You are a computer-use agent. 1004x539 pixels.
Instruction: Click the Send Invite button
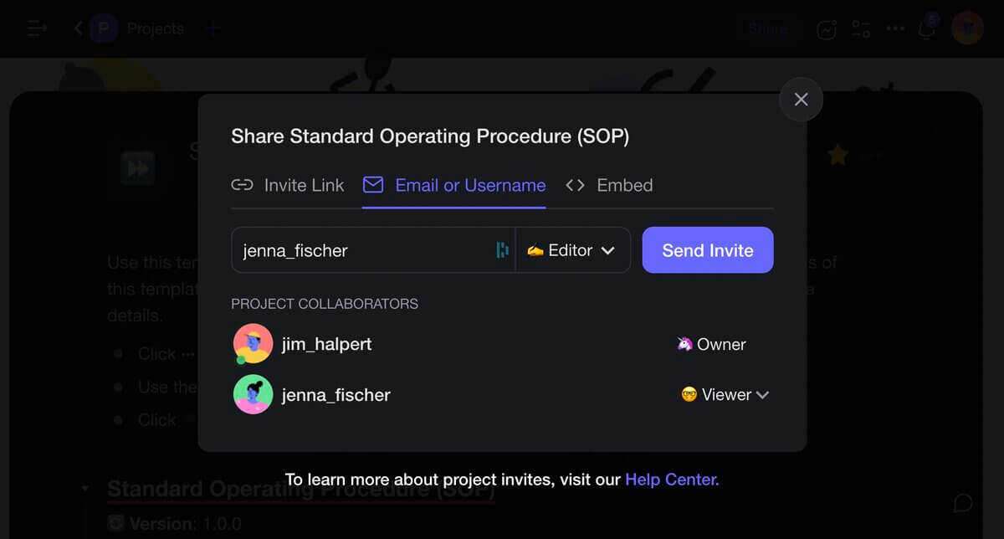pos(707,249)
